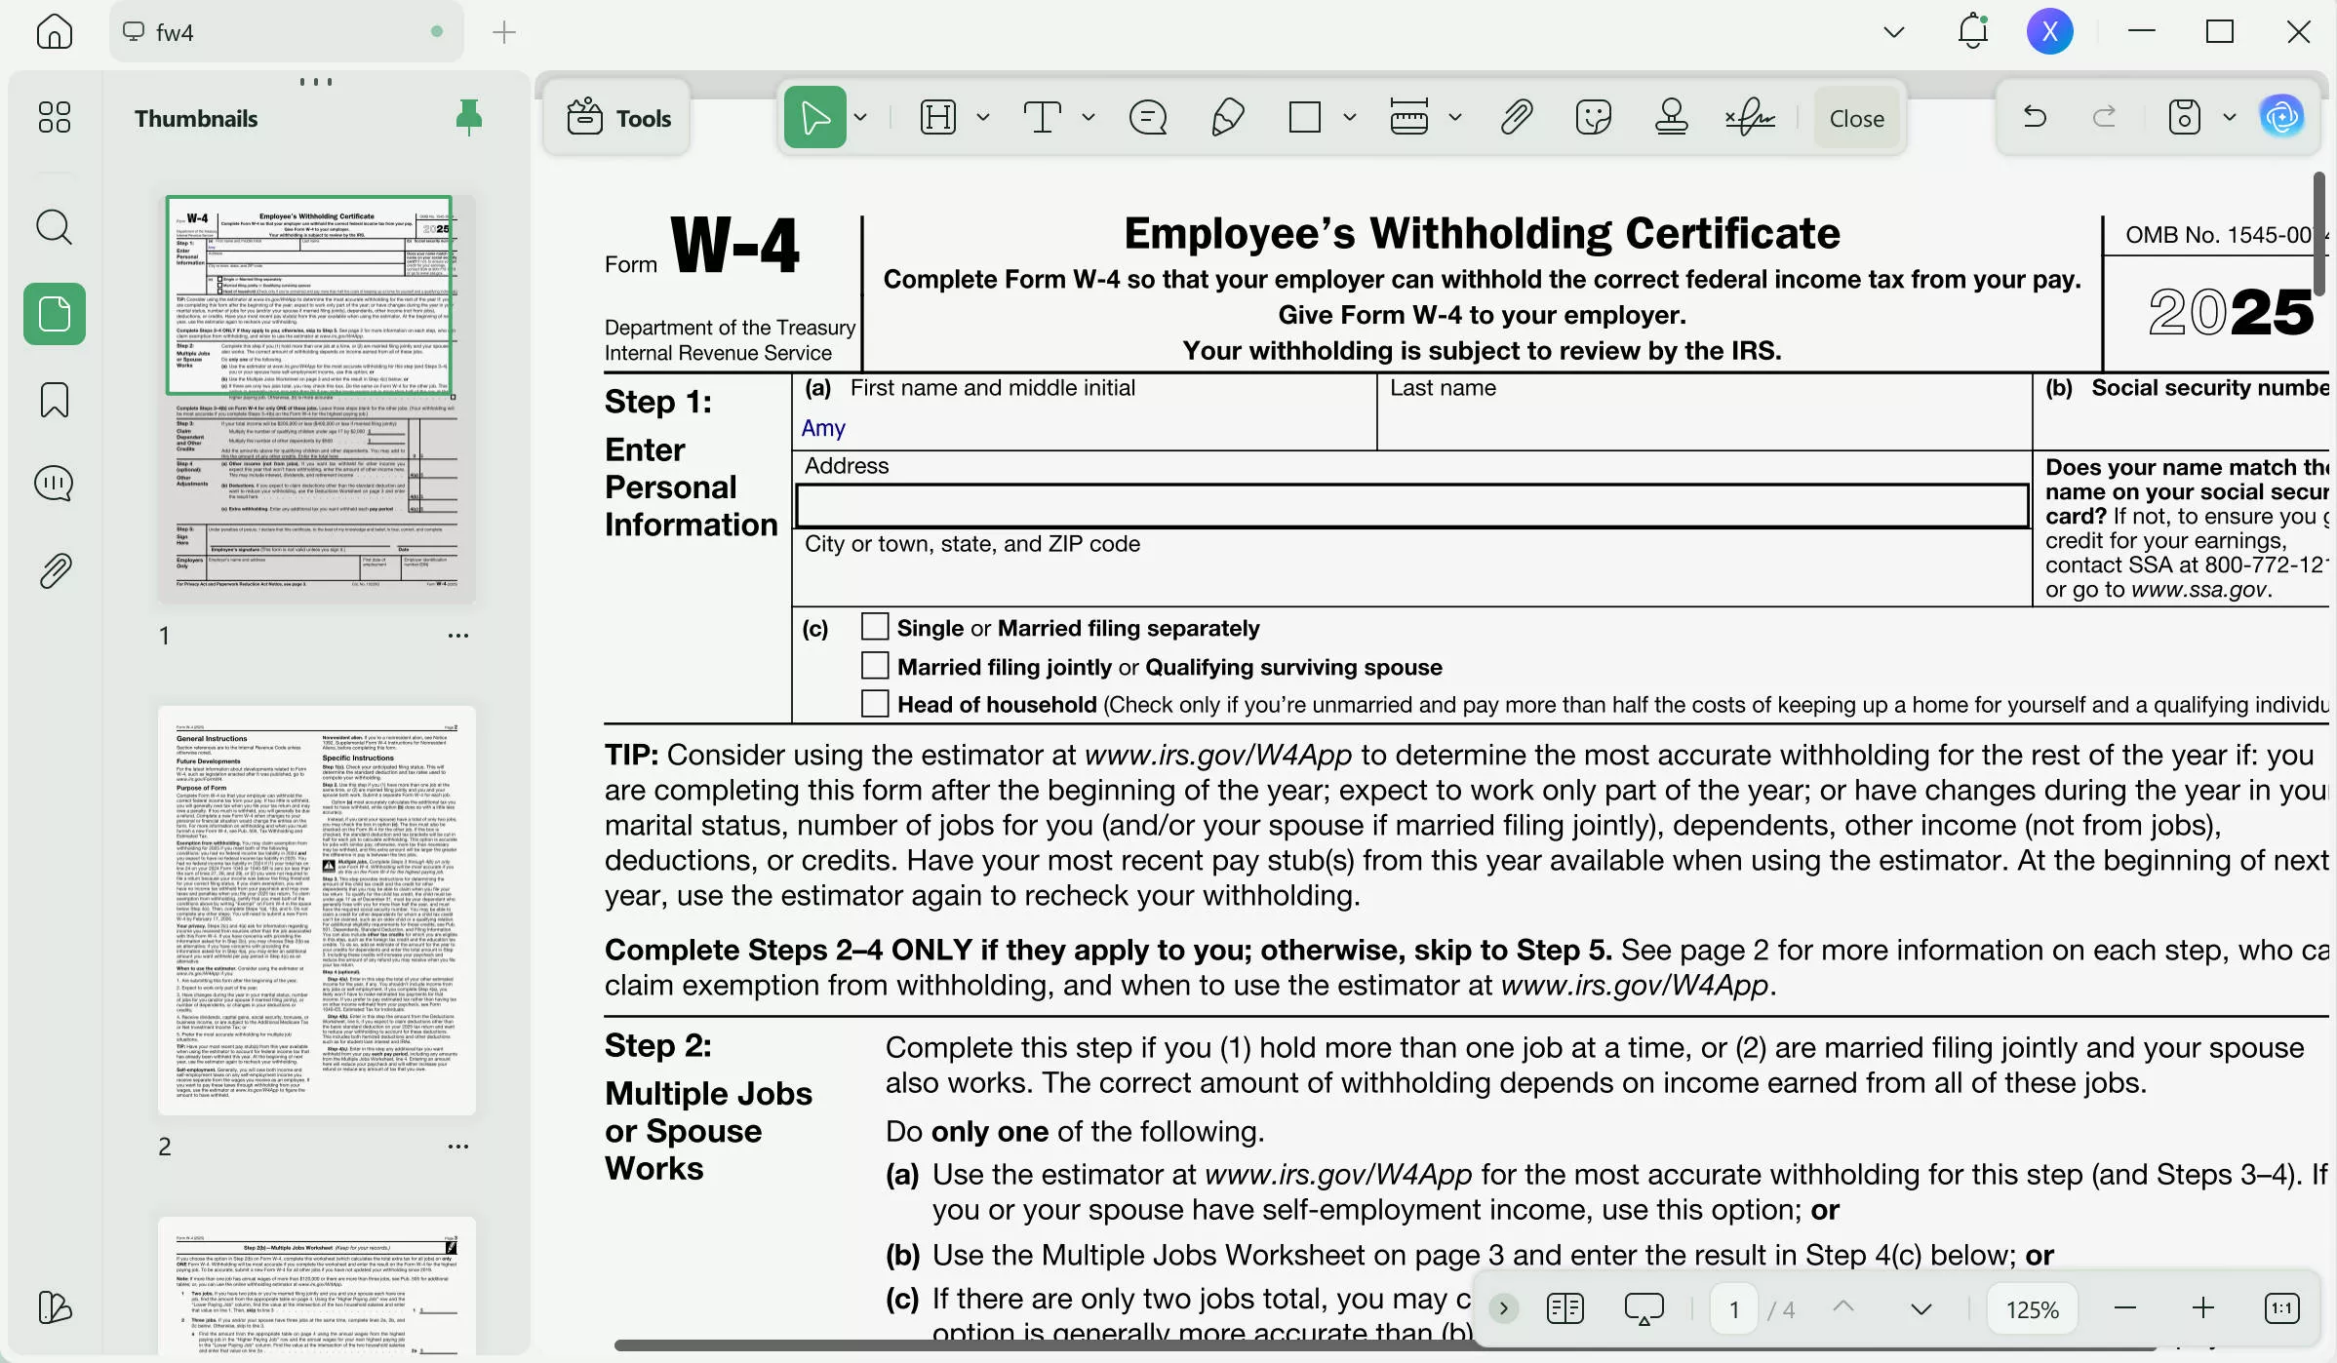2337x1363 pixels.
Task: Open a new tab with the plus button
Action: point(503,31)
